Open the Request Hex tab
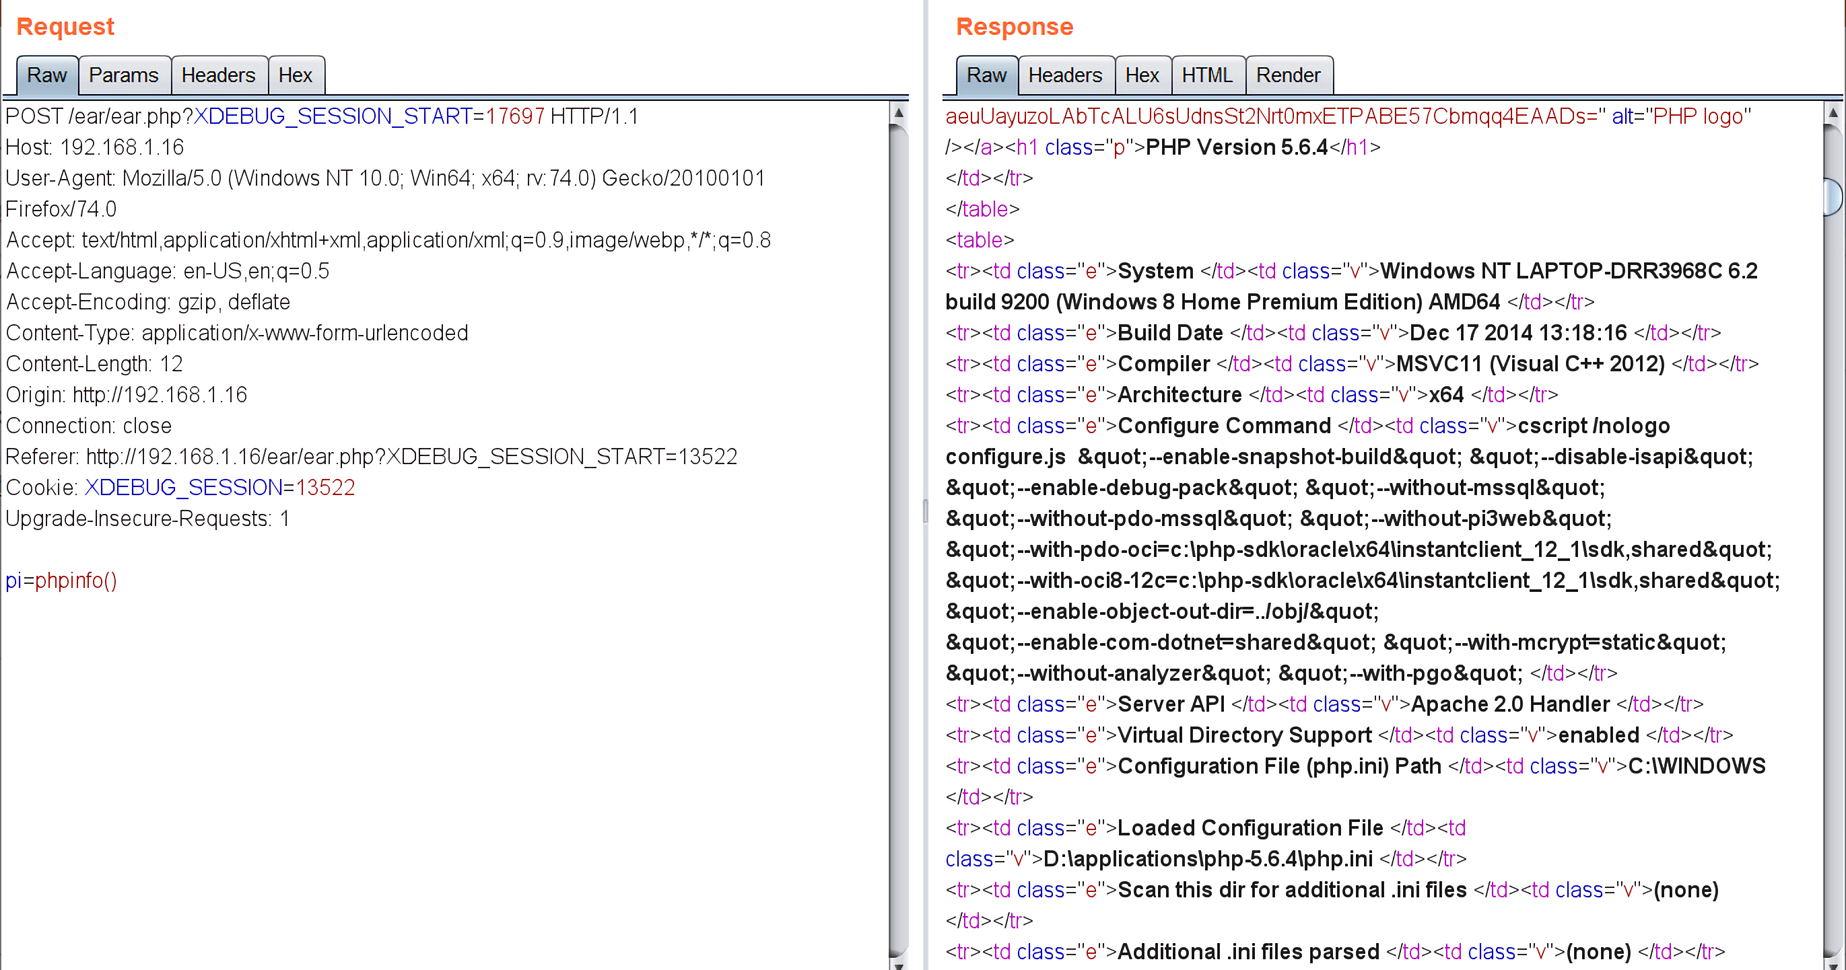 point(296,75)
